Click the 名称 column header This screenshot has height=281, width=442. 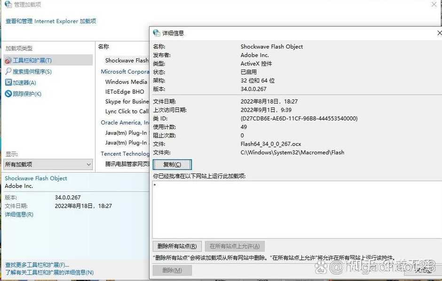click(x=103, y=47)
